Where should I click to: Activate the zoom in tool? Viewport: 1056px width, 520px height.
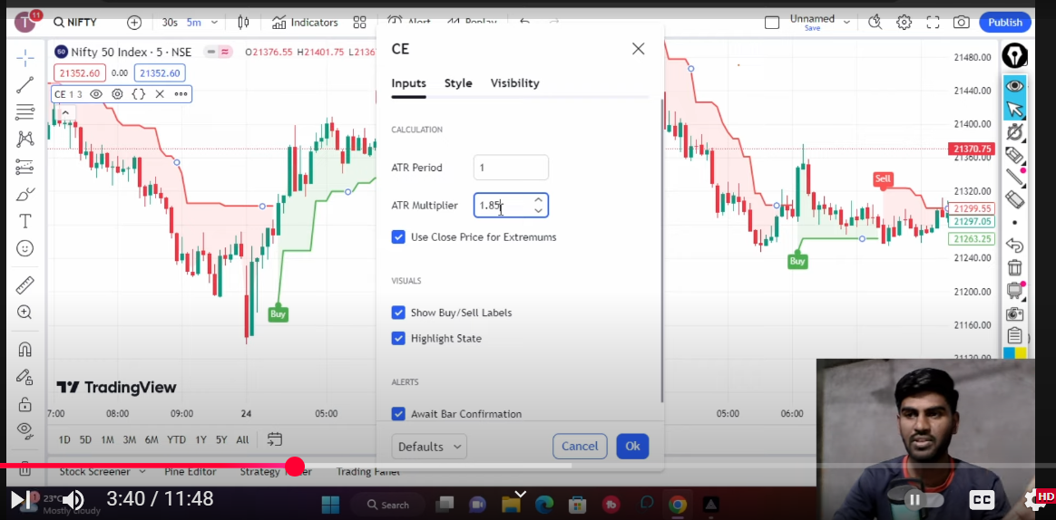24,313
